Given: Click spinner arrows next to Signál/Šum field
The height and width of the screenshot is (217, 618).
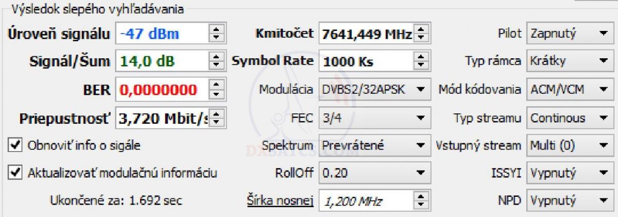Looking at the screenshot, I should 217,61.
